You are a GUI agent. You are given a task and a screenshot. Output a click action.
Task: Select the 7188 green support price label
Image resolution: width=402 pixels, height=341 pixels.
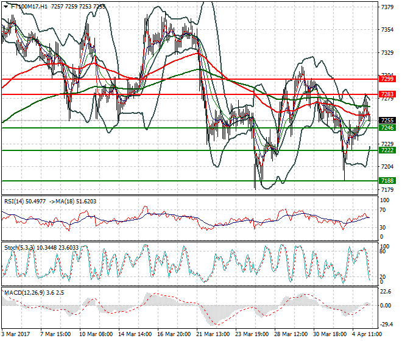click(387, 181)
